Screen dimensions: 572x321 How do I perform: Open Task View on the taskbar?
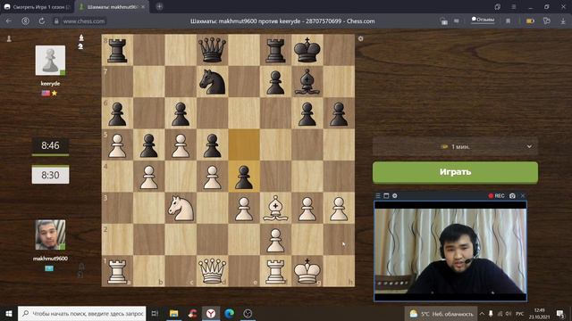click(x=155, y=313)
